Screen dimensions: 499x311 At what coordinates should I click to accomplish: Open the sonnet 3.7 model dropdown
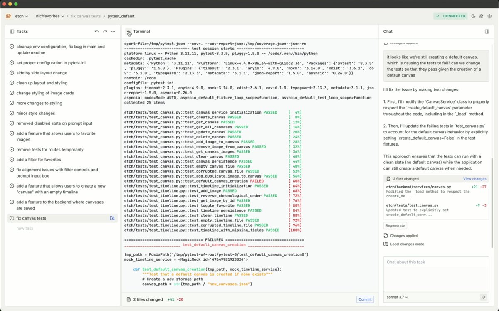tap(397, 297)
